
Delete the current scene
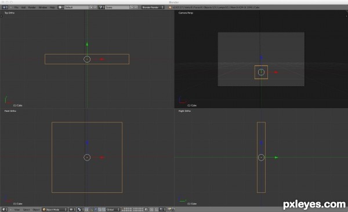136,8
